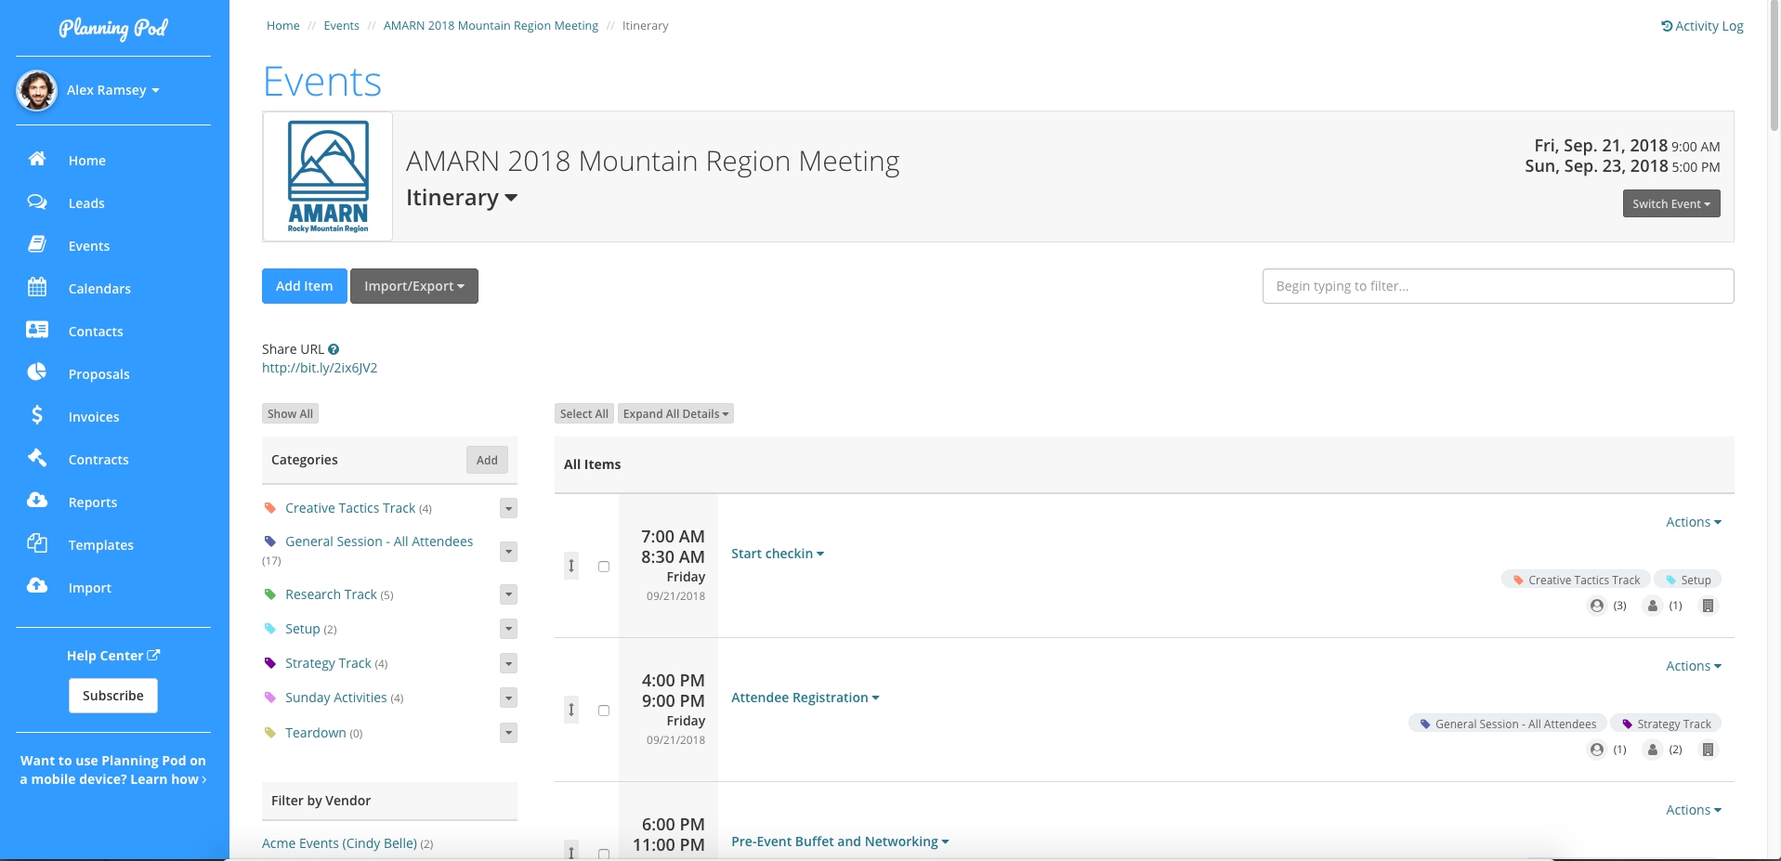Click Alex Ramsey's profile avatar
Viewport: 1781px width, 861px height.
coord(37,90)
